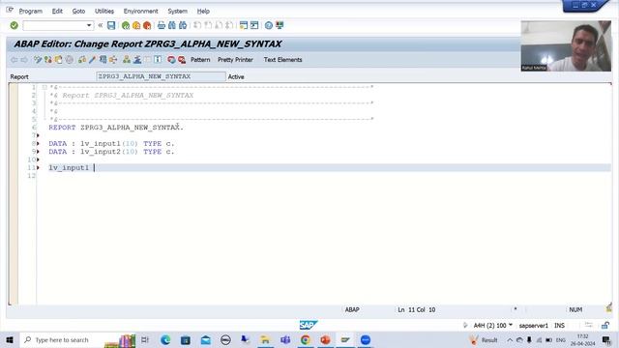Open SAP Logon from the taskbar
The height and width of the screenshot is (348, 619).
[345, 339]
